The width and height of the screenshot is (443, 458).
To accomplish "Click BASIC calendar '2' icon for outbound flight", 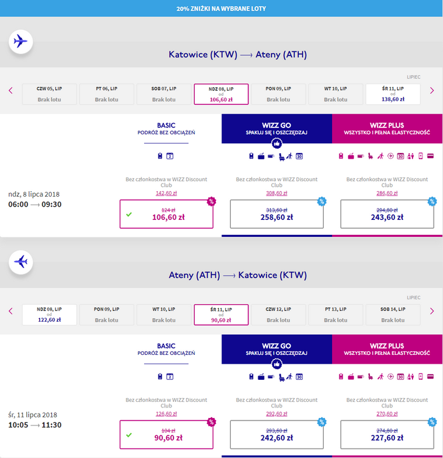I will pyautogui.click(x=170, y=156).
